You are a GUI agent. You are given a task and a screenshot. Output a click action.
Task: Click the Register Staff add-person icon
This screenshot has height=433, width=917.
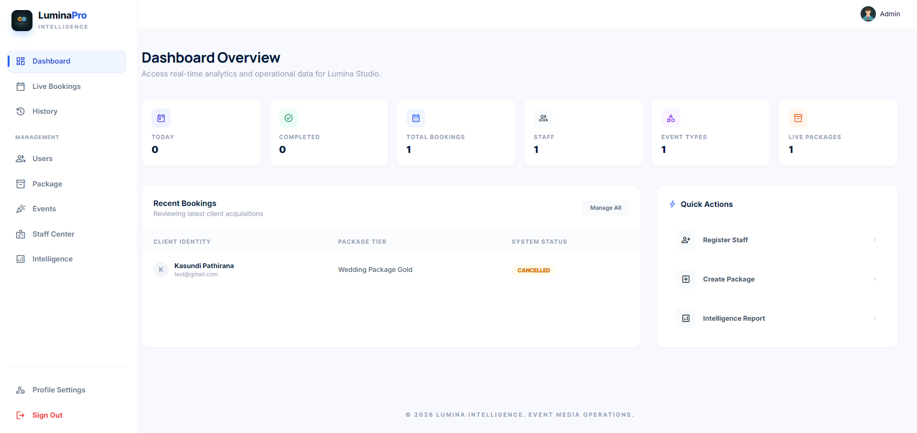[686, 240]
